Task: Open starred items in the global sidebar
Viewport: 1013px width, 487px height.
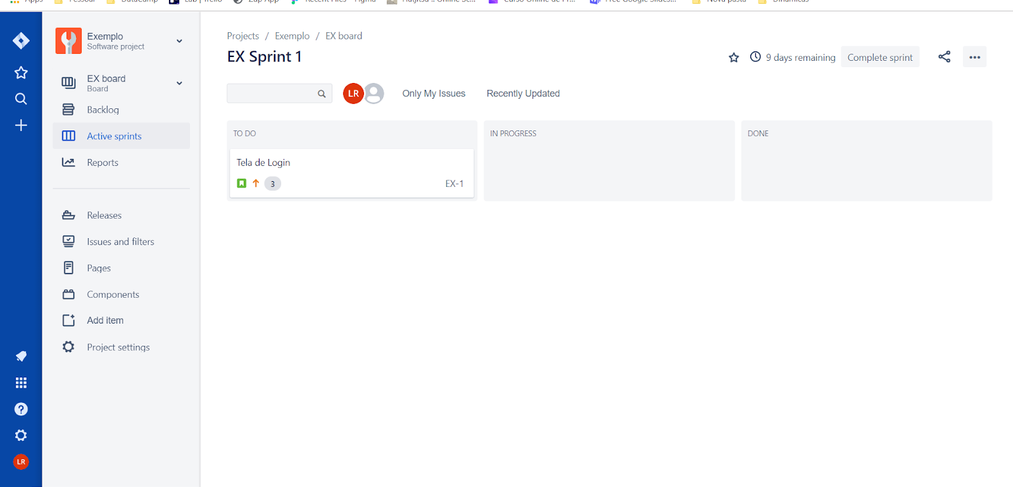Action: point(21,73)
